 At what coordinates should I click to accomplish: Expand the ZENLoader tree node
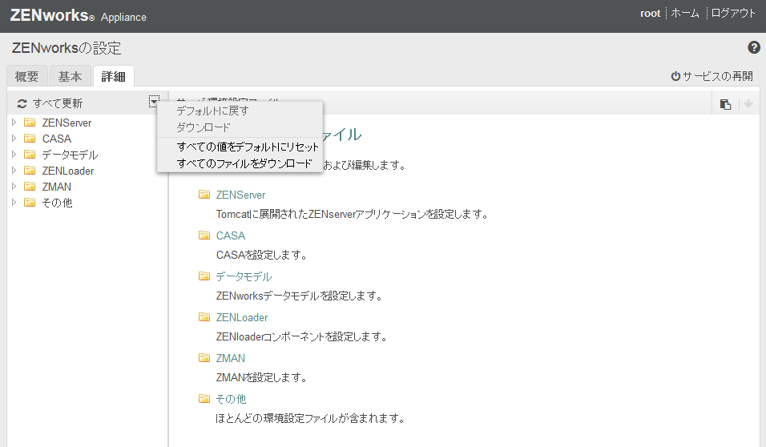tap(14, 171)
